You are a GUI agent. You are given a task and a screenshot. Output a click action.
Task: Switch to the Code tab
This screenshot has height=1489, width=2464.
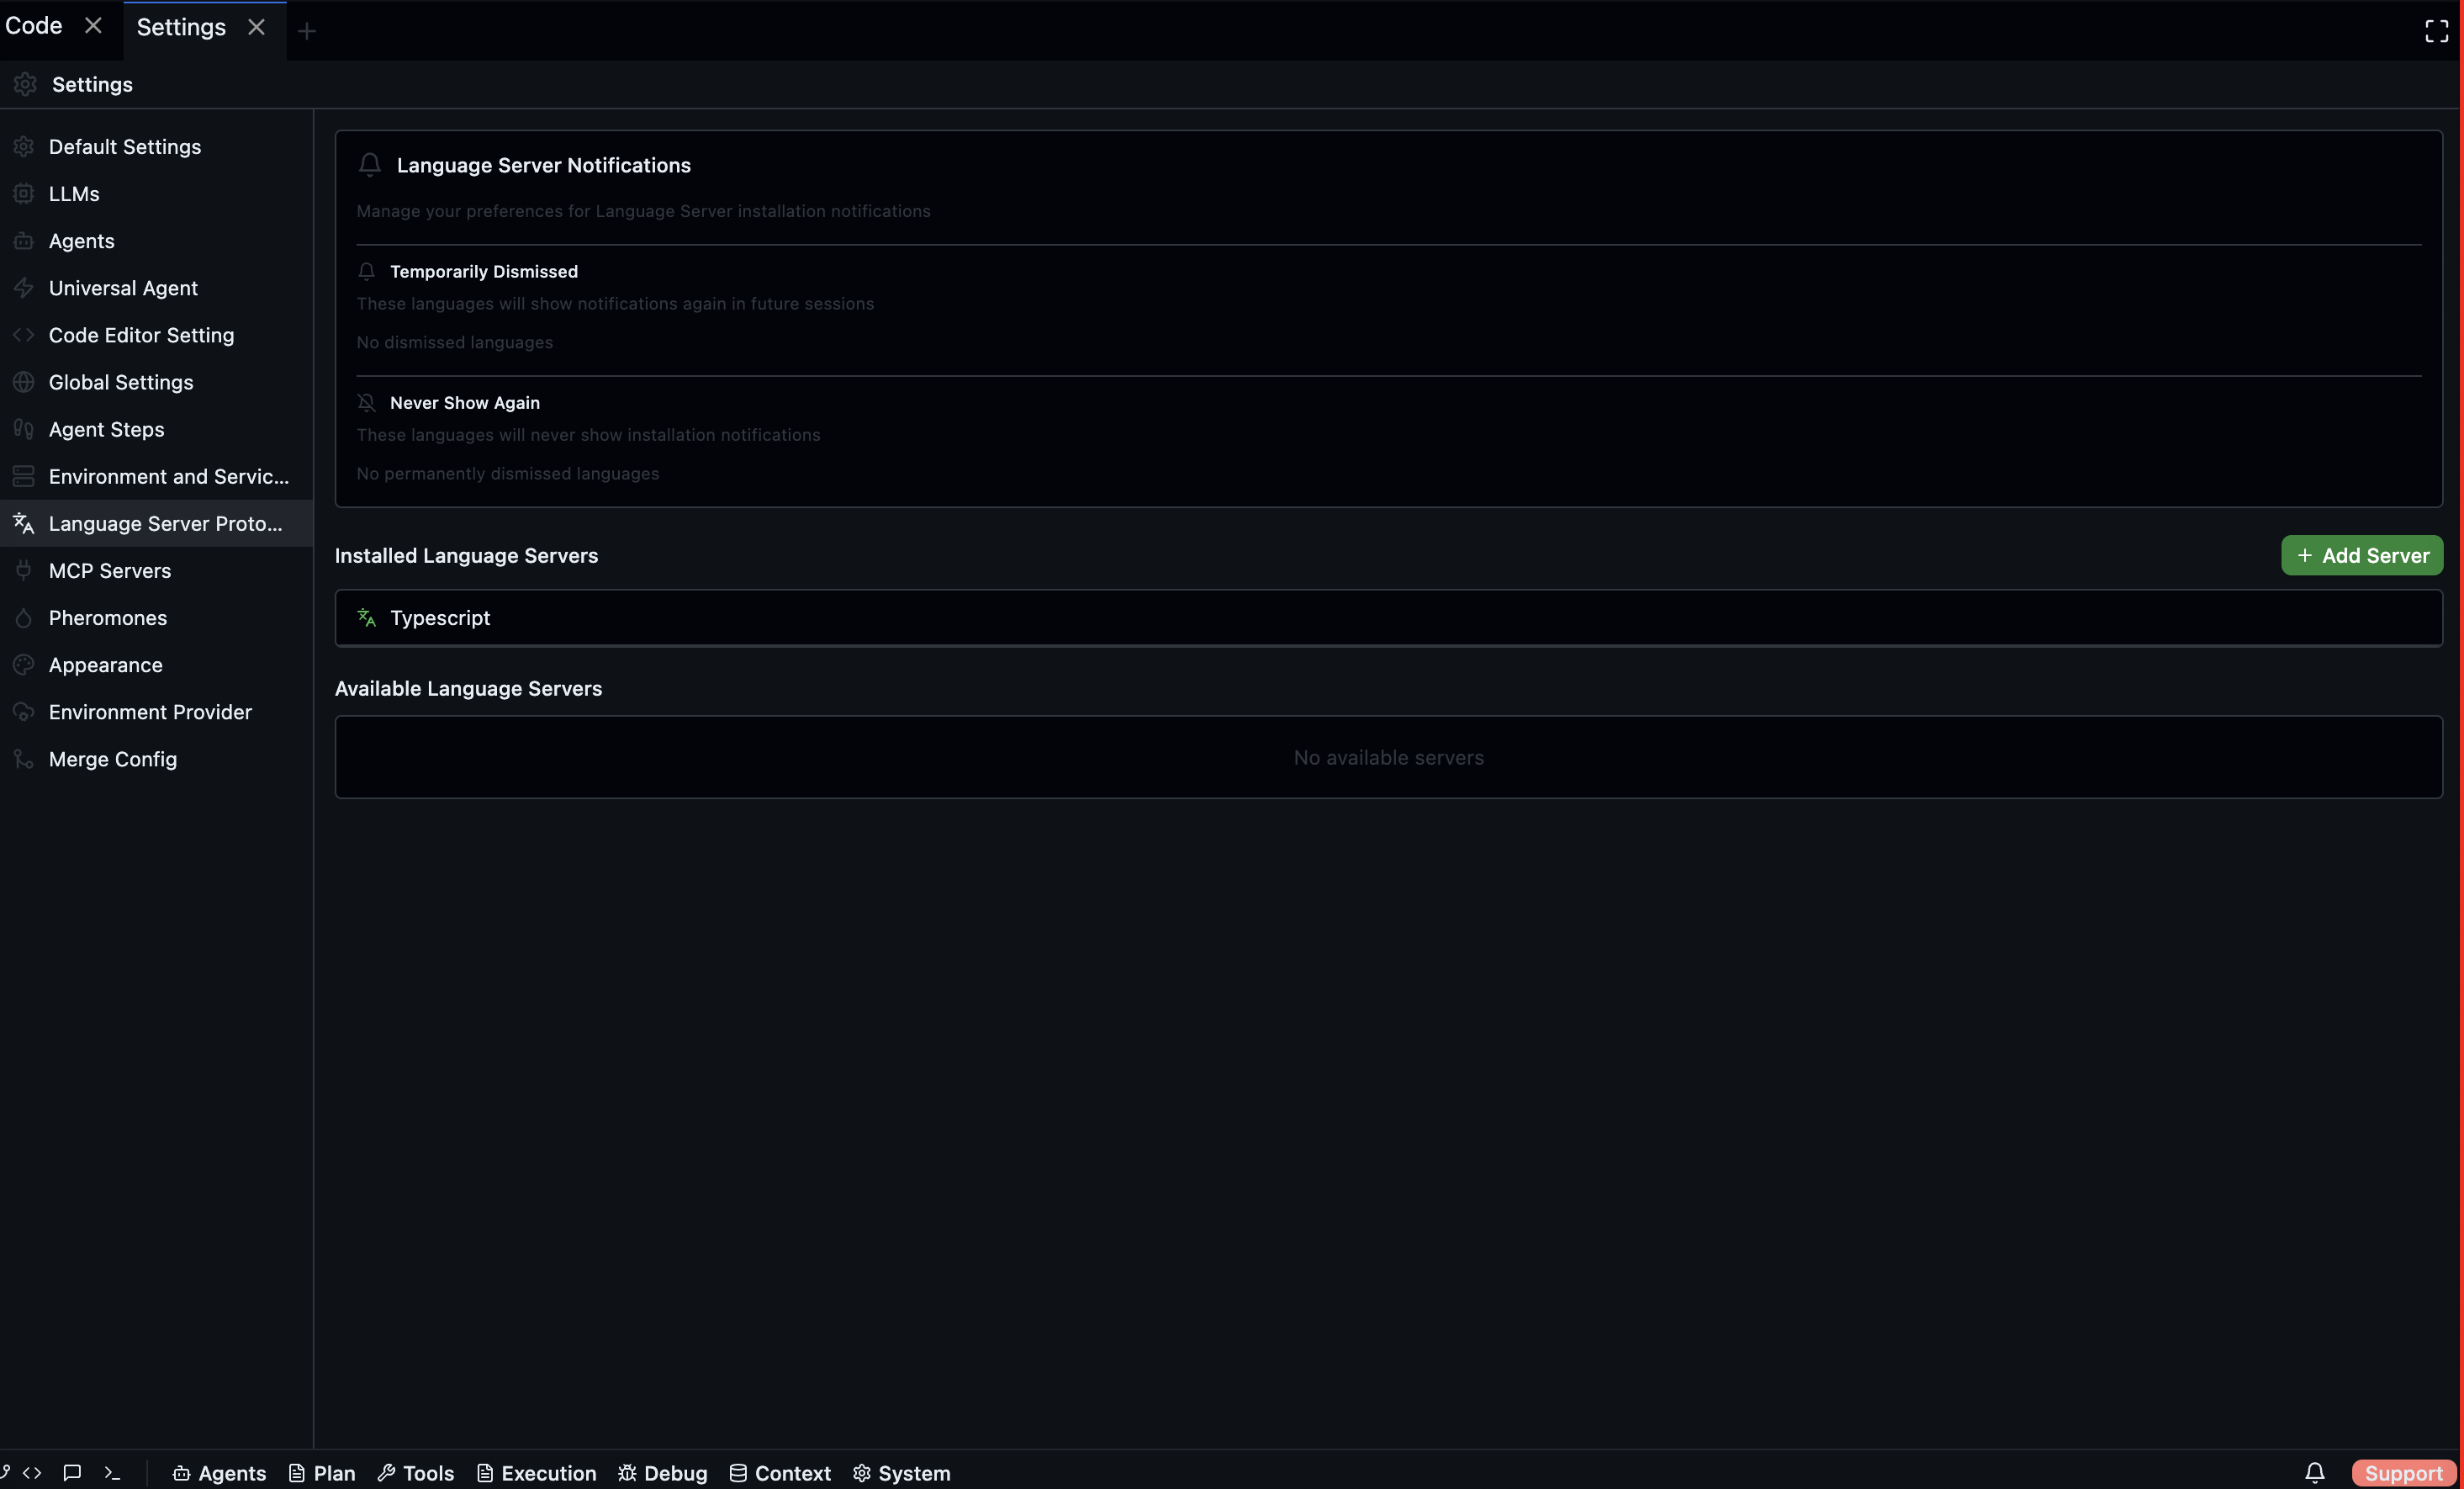coord(33,25)
